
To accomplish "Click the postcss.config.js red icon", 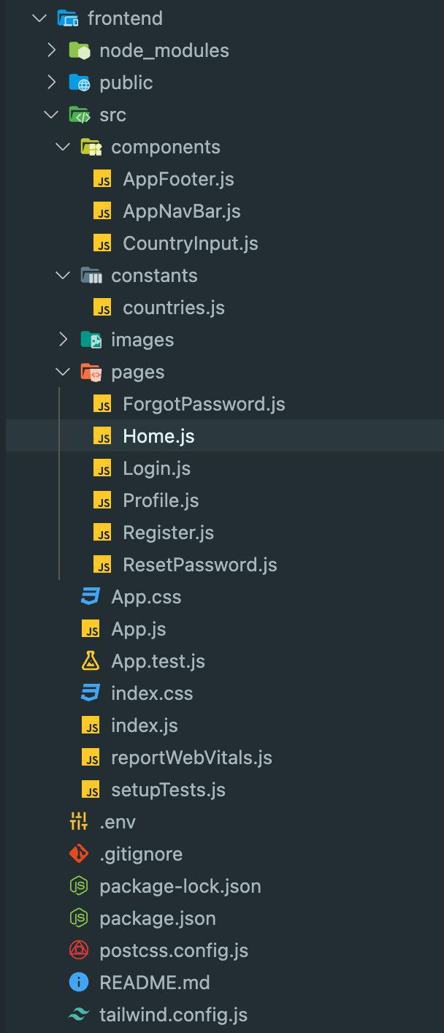I will click(x=79, y=950).
